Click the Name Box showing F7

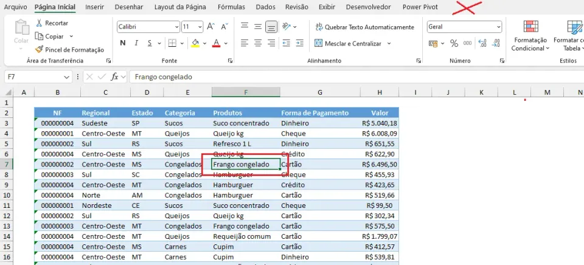(x=38, y=77)
